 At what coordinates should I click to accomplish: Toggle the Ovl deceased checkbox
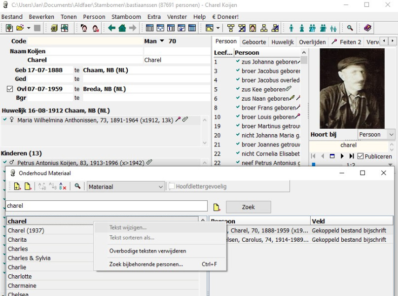(x=9, y=89)
